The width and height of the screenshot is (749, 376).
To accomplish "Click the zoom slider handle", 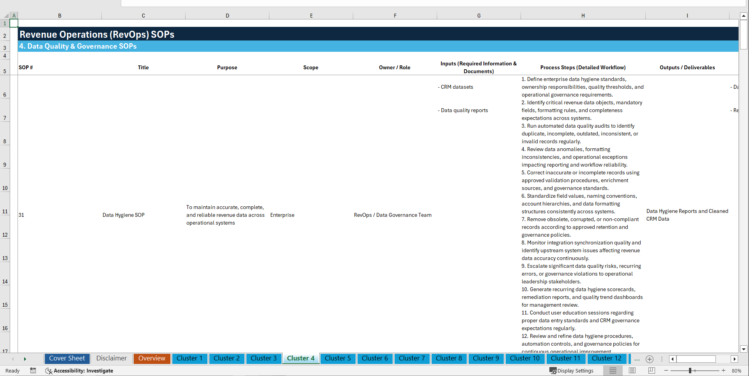I will coord(690,371).
